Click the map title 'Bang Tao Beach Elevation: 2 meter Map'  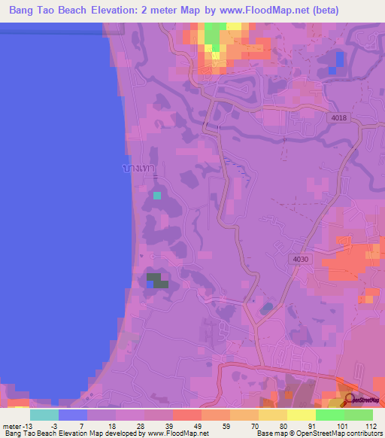tap(105, 11)
